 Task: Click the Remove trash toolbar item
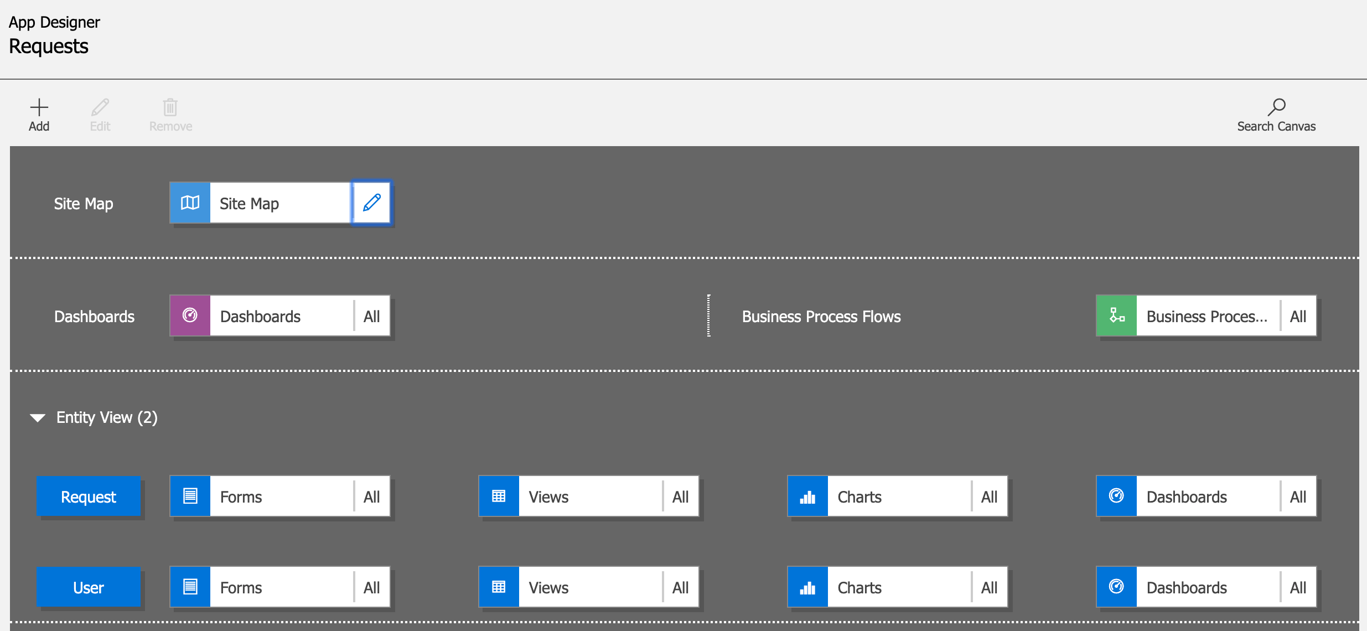pyautogui.click(x=170, y=115)
